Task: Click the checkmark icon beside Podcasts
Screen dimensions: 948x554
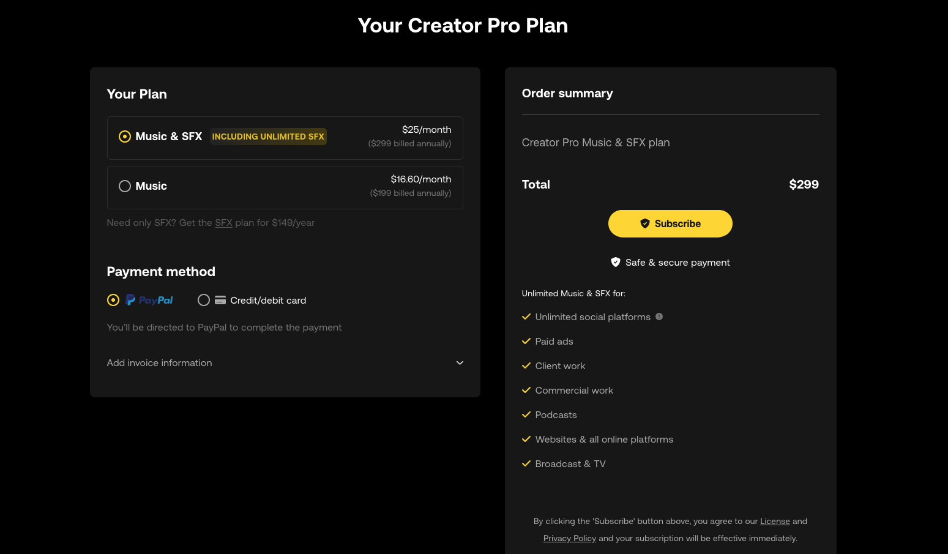Action: [526, 414]
